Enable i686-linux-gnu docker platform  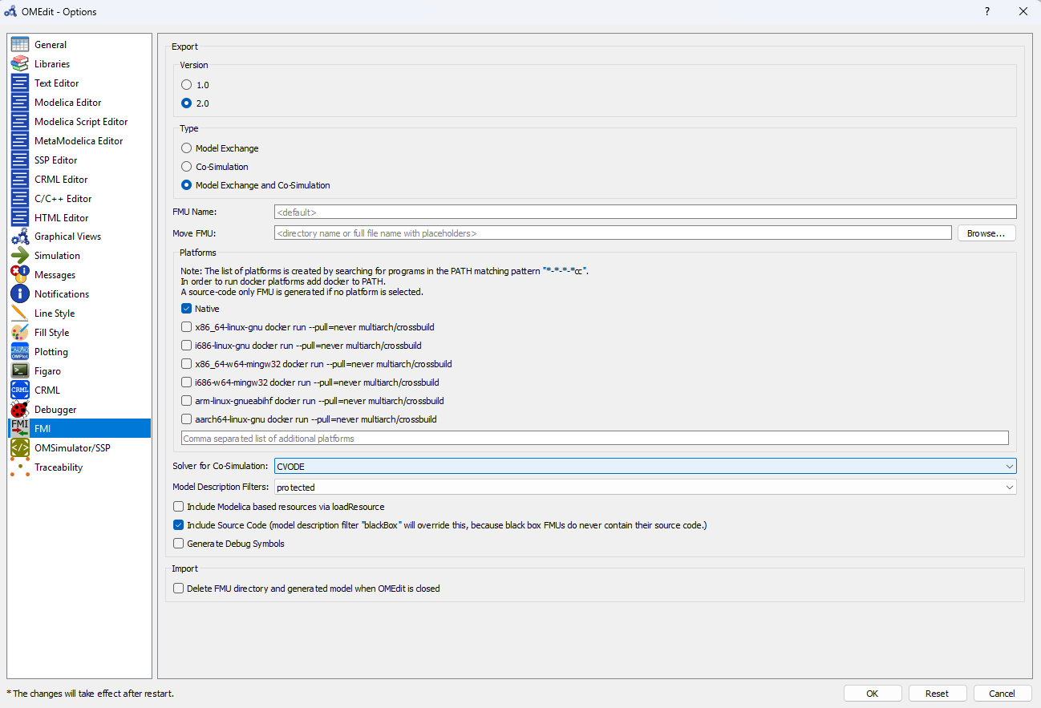tap(187, 346)
